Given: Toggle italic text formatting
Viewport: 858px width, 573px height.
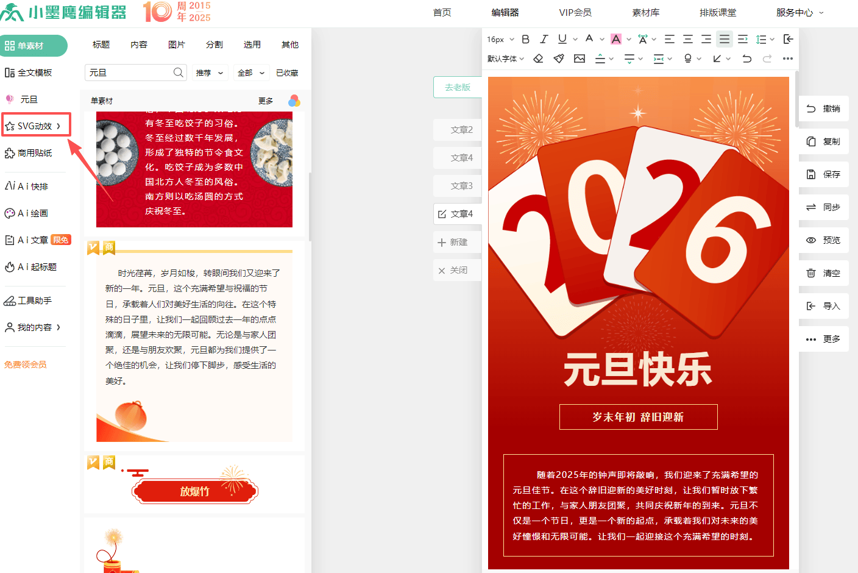Looking at the screenshot, I should tap(544, 39).
